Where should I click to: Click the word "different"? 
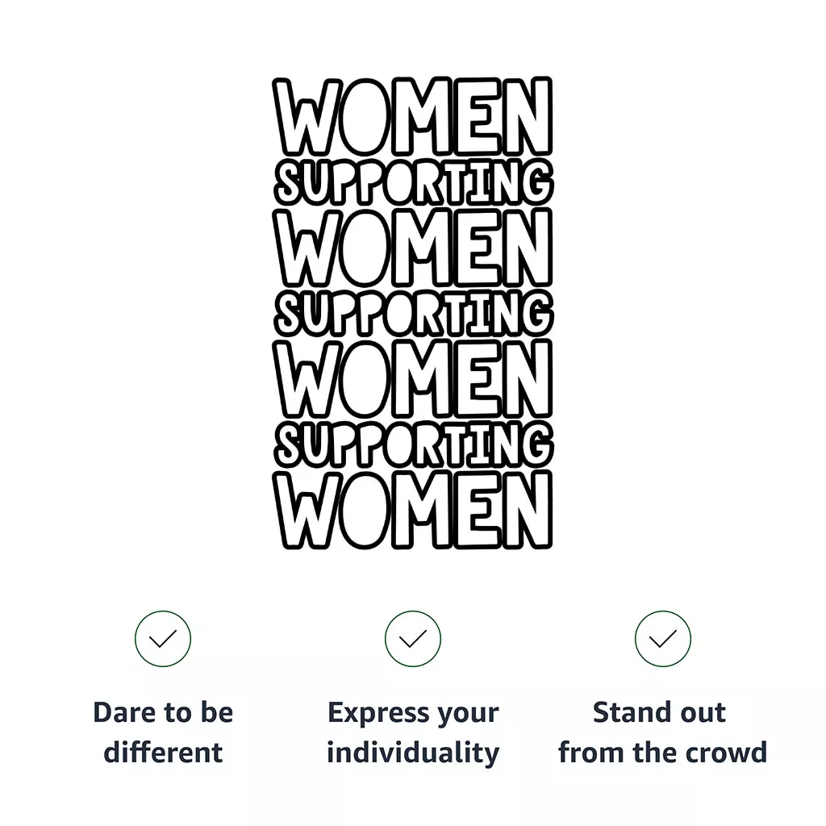coord(163,753)
